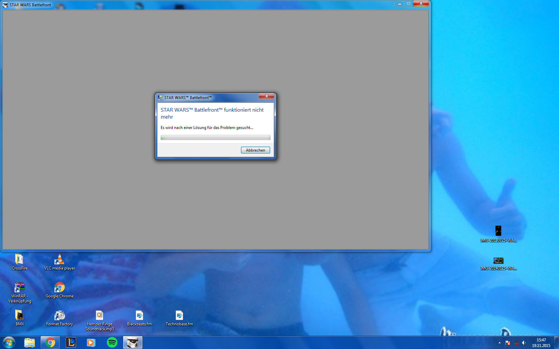Screen dimensions: 559x349
Task: Open the network status tray icon
Action: point(516,343)
